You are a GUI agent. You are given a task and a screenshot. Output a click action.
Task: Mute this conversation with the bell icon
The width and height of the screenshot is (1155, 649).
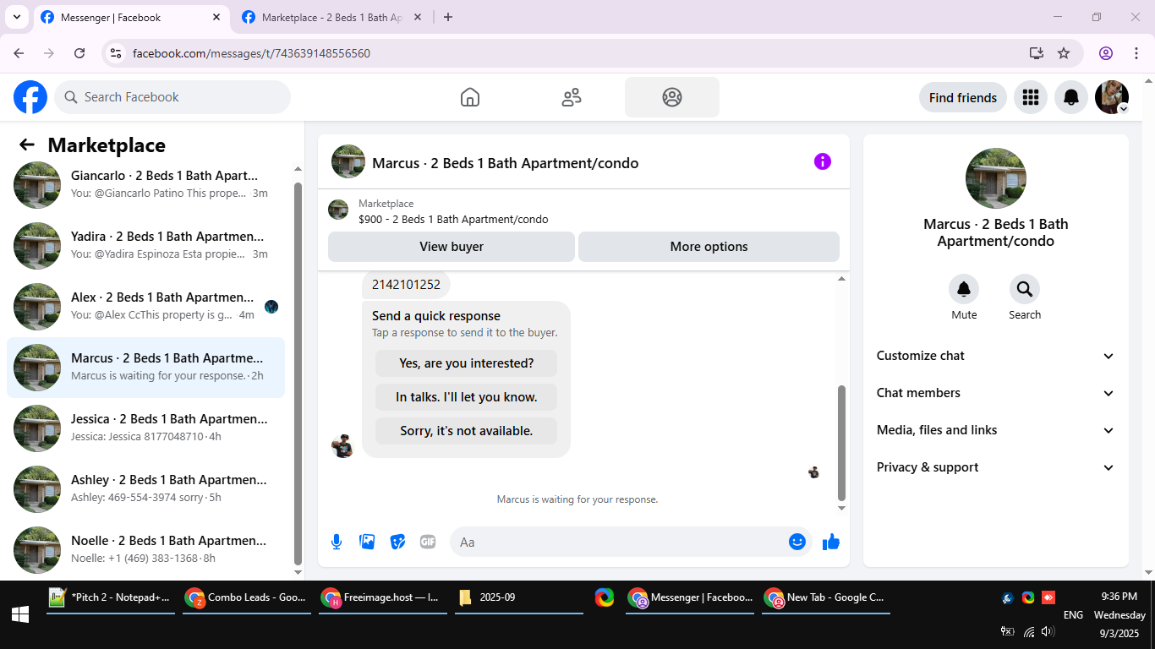(x=964, y=290)
